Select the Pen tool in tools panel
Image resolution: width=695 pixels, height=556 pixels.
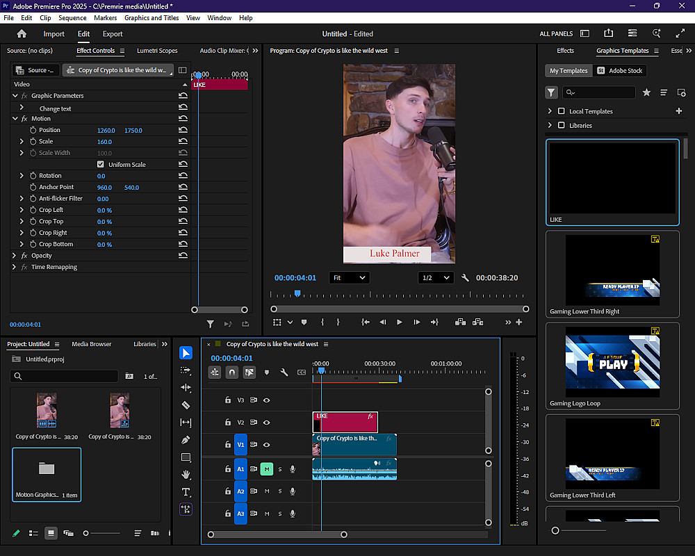[x=186, y=440]
